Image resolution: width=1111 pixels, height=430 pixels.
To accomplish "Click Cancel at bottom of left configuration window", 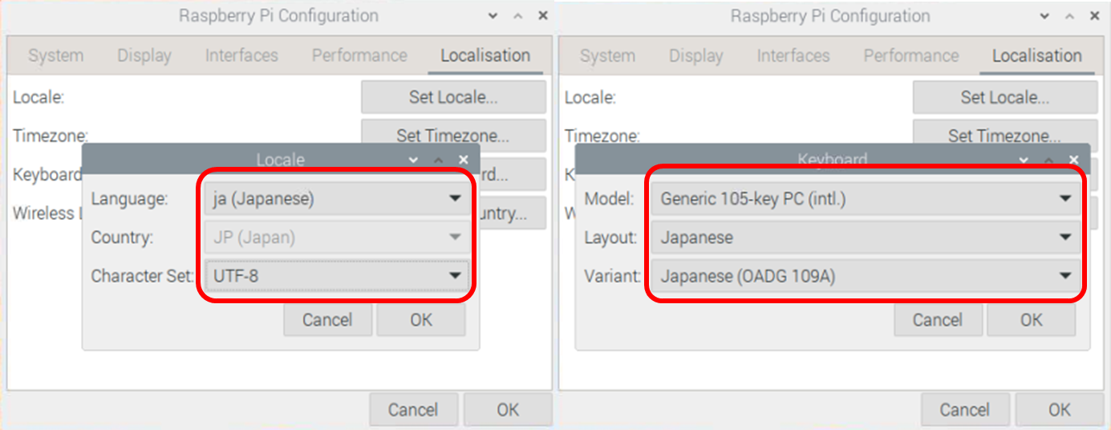I will tap(413, 409).
